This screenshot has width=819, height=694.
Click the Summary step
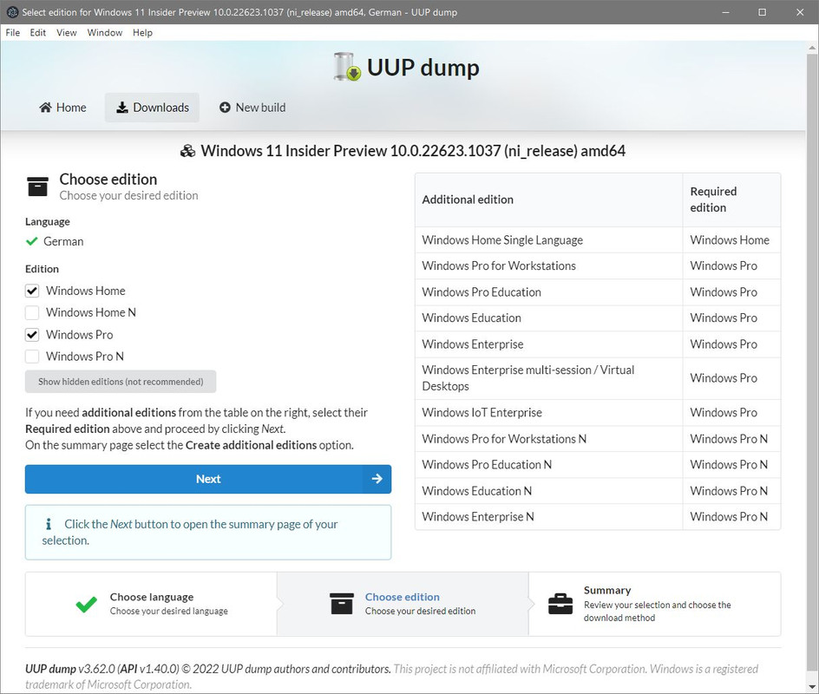pos(654,604)
